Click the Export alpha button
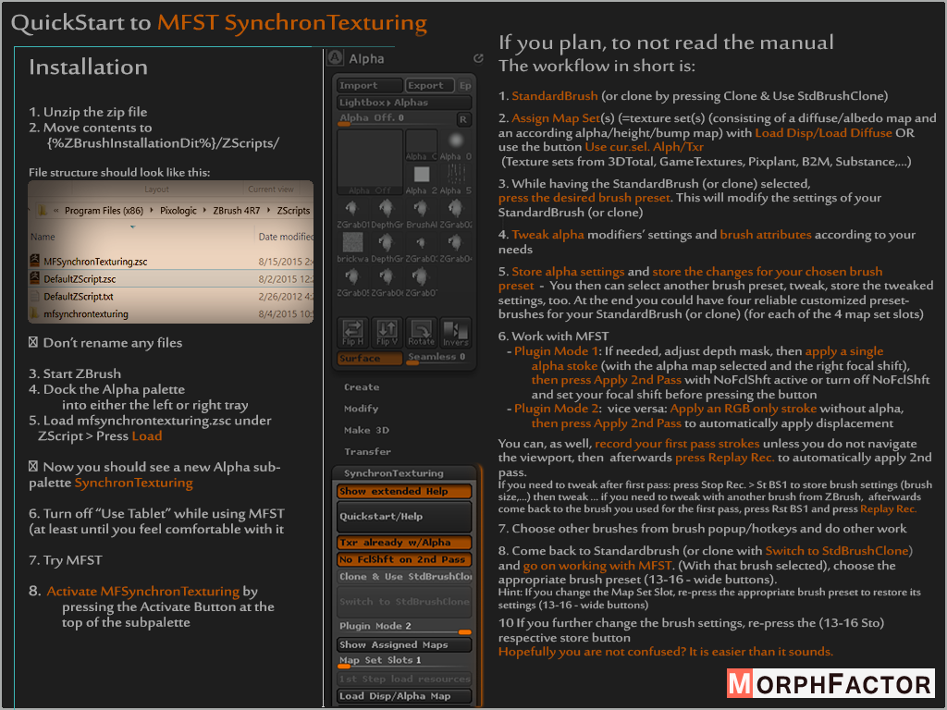The width and height of the screenshot is (947, 710). pyautogui.click(x=430, y=85)
